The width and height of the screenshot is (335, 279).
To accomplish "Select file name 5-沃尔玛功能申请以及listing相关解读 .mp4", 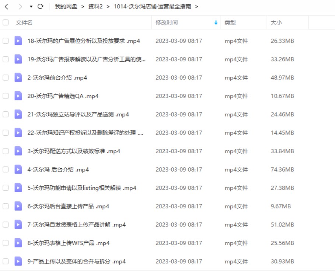I will point(82,188).
